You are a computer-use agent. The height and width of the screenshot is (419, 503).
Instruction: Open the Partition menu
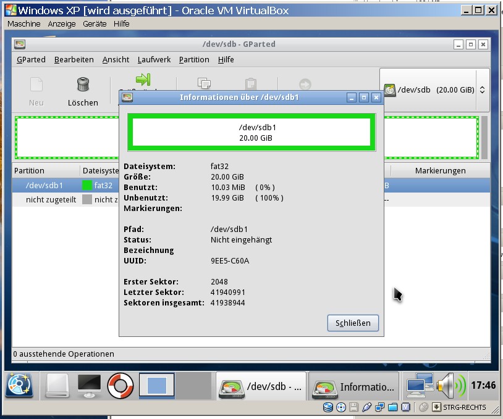[x=194, y=60]
